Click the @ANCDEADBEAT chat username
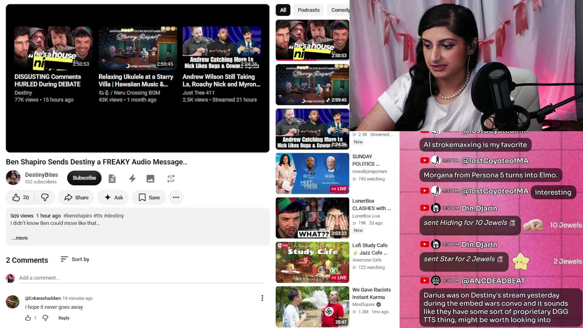The image size is (583, 328). pos(493,281)
